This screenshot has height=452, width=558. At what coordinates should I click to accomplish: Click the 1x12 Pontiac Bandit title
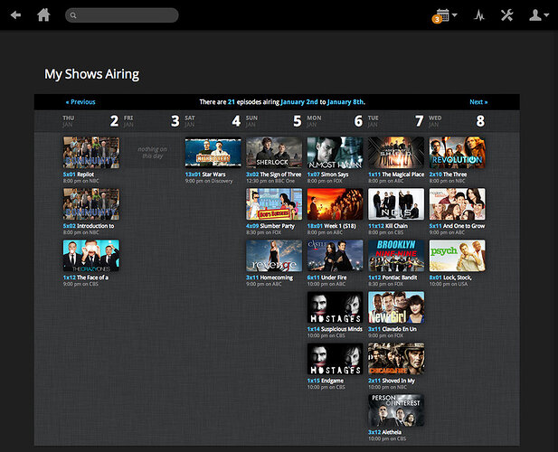(392, 278)
